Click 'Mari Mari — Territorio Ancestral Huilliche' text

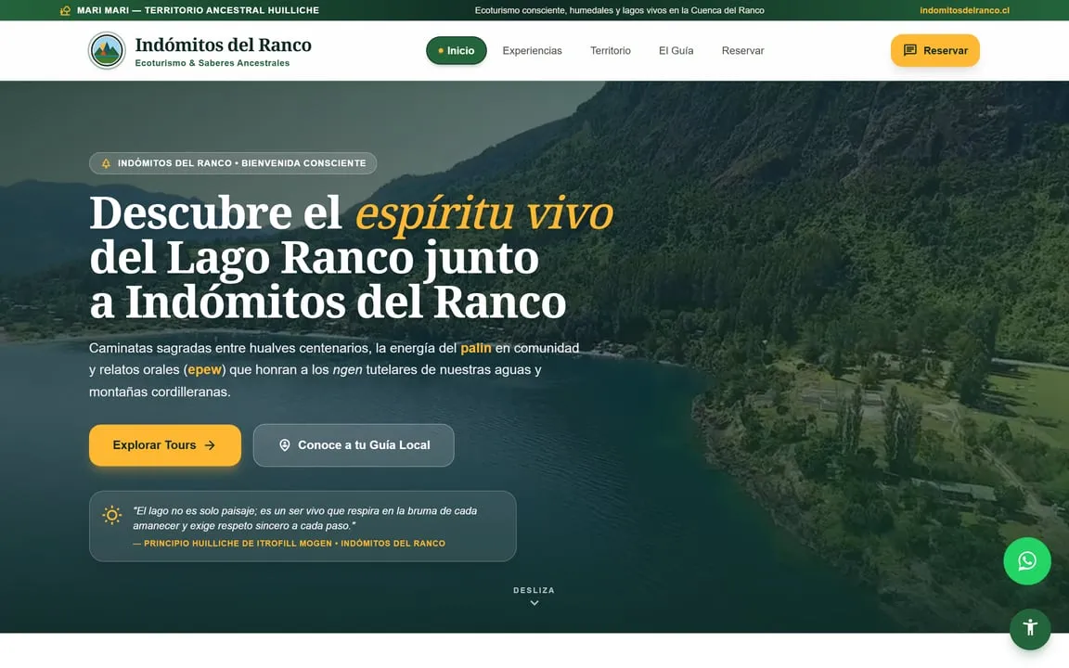[198, 10]
